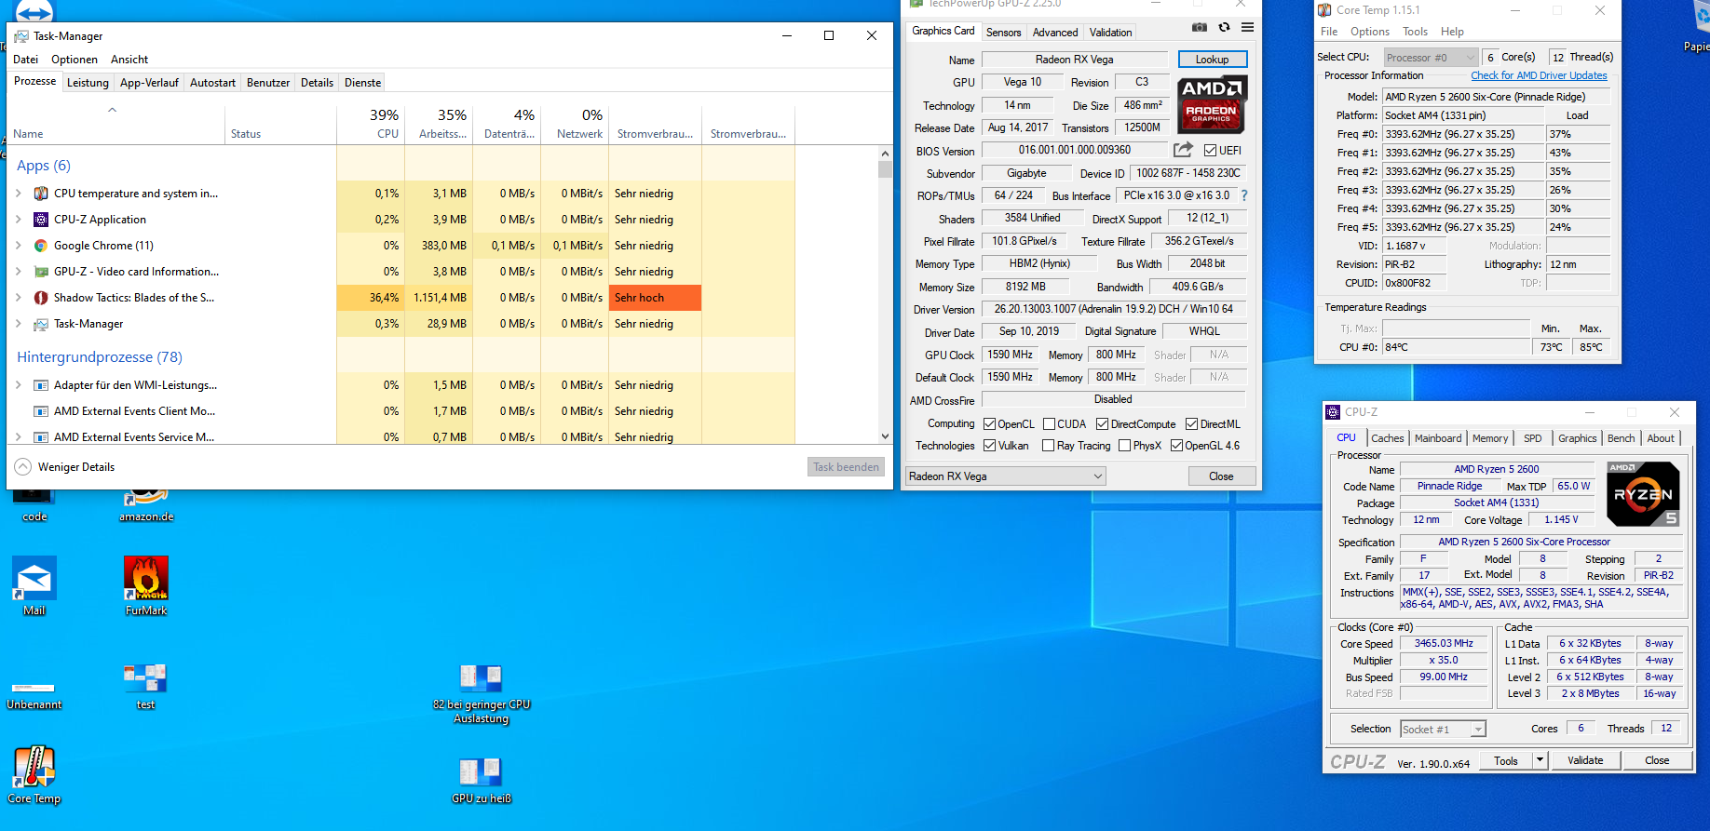Toggle CUDA checkbox

(x=1049, y=424)
